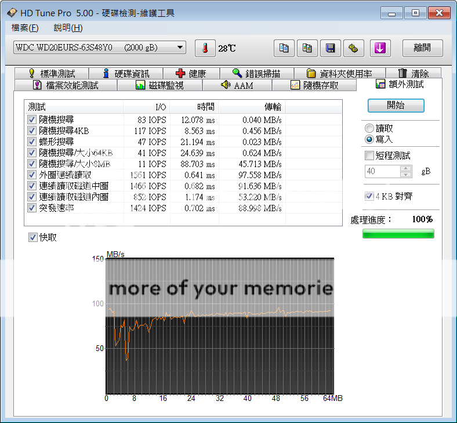Click the 傳輸 column header
The width and height of the screenshot is (457, 423).
click(x=273, y=107)
